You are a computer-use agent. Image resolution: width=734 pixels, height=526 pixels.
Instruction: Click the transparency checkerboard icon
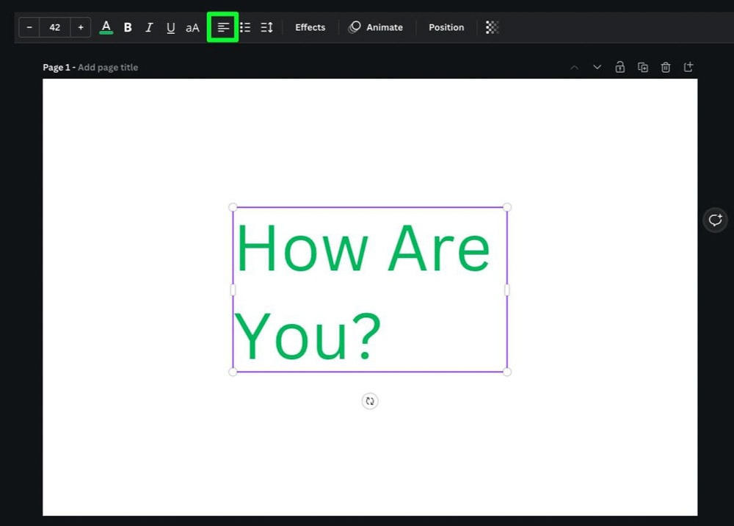tap(493, 27)
